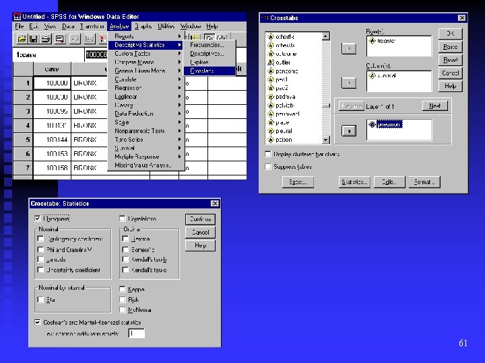Enable the Eta checkbox
This screenshot has width=485, height=363.
pyautogui.click(x=40, y=299)
